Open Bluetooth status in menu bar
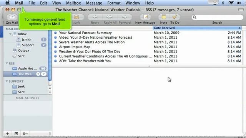Screen dimensions: 246x138 [x=223, y=3]
